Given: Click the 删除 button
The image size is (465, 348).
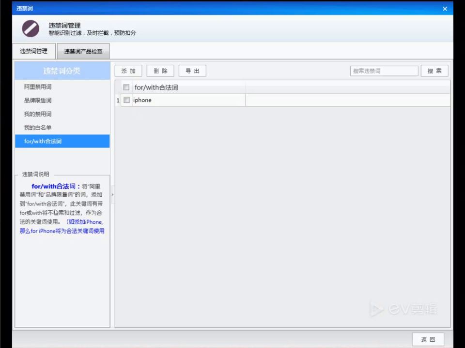Looking at the screenshot, I should pos(160,71).
